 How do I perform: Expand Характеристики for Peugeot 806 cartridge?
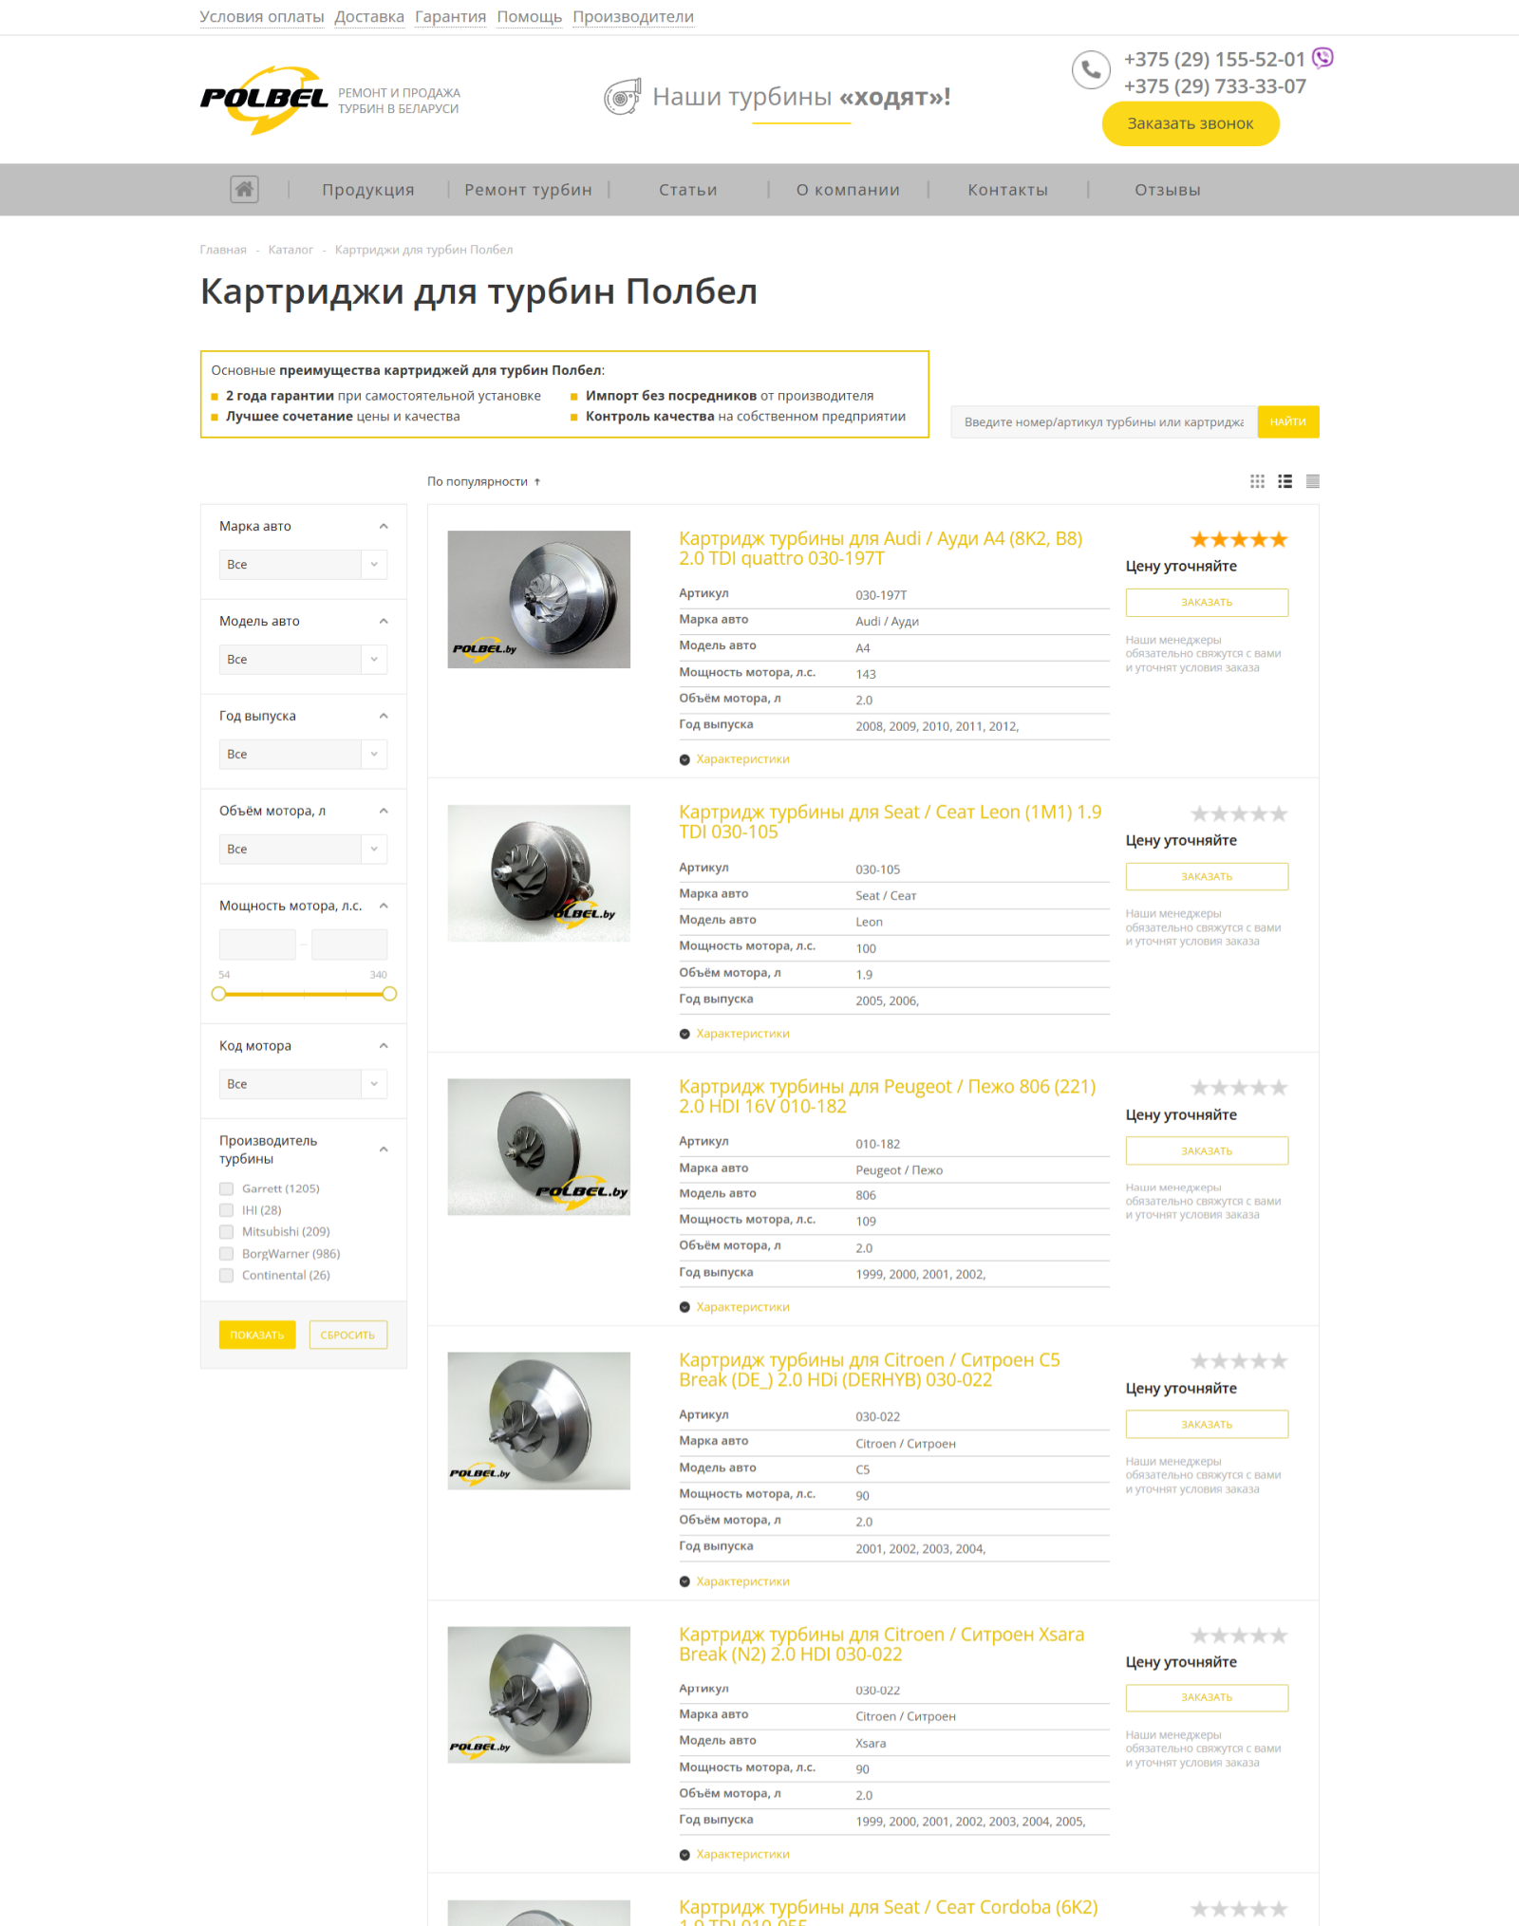[735, 1306]
